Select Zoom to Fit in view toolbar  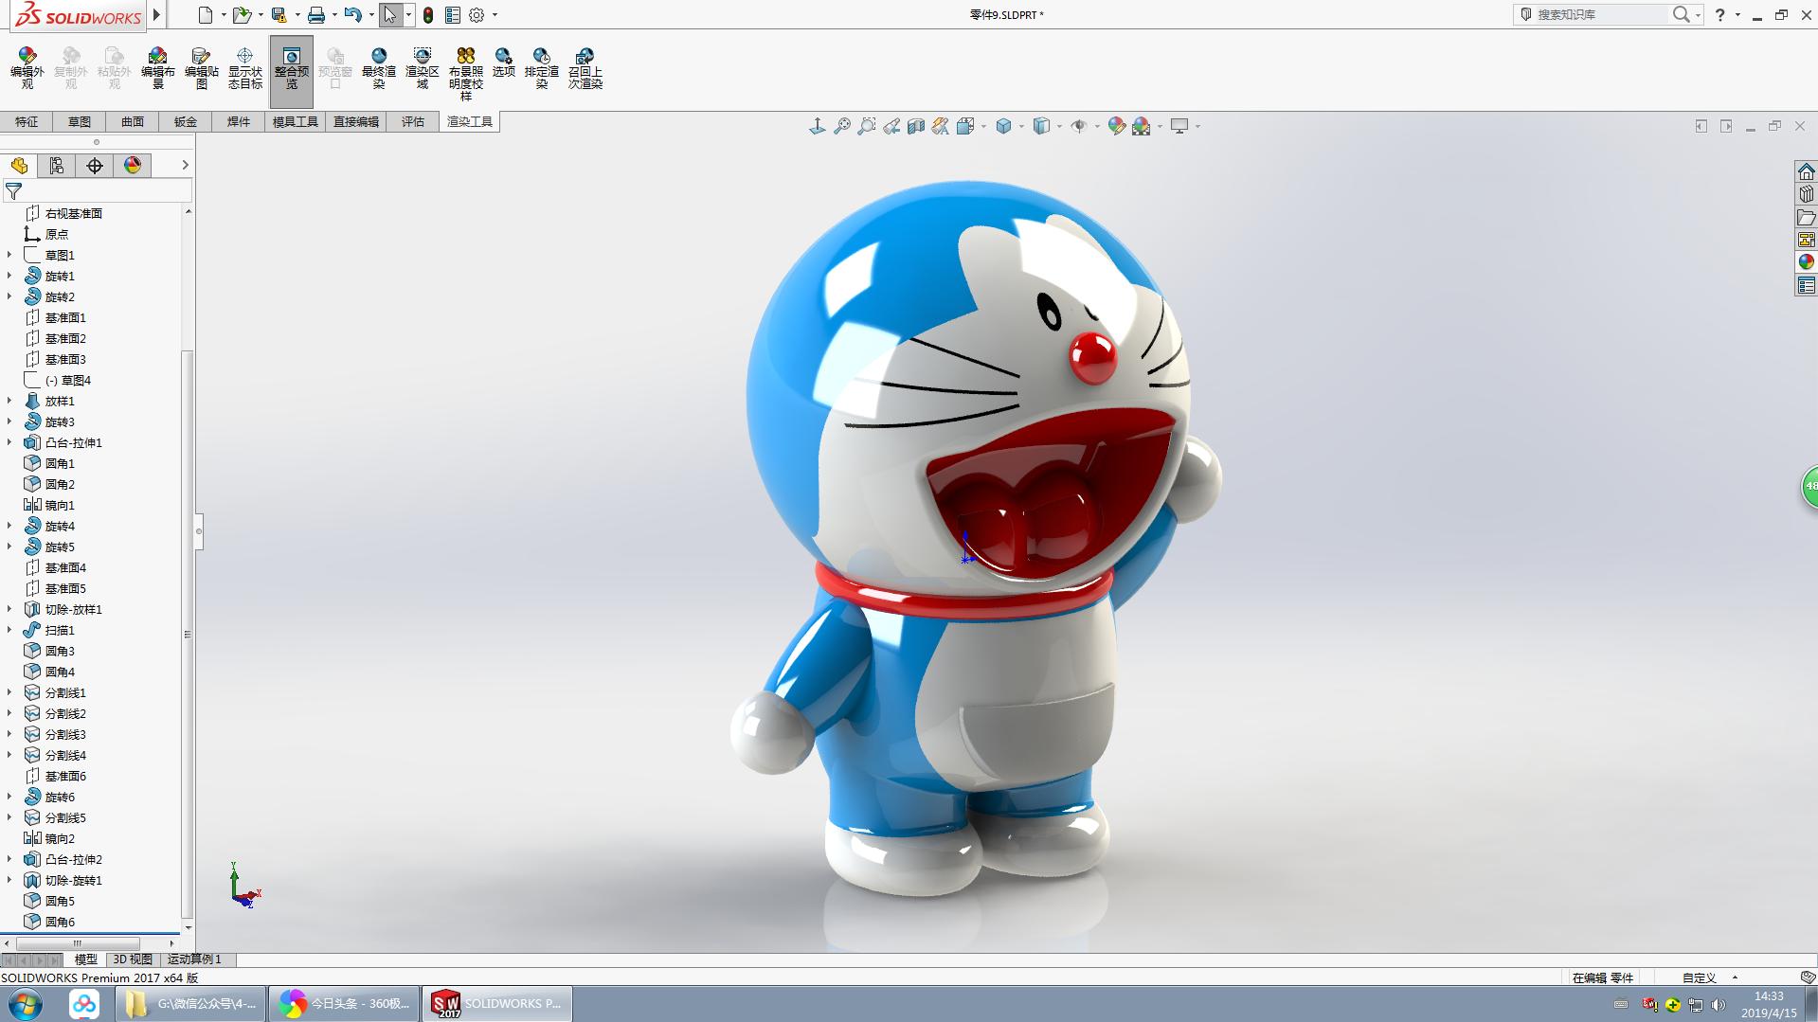tap(841, 125)
